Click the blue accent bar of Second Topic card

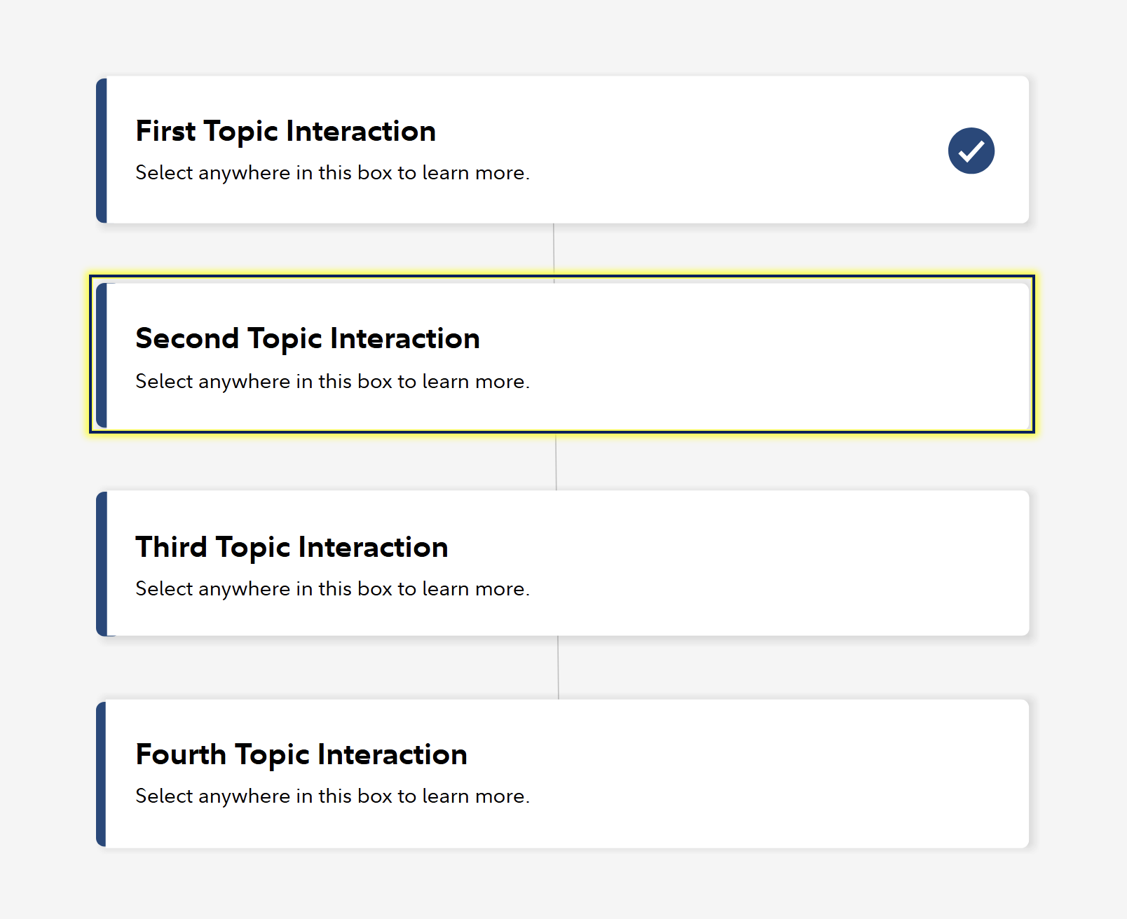pos(102,355)
